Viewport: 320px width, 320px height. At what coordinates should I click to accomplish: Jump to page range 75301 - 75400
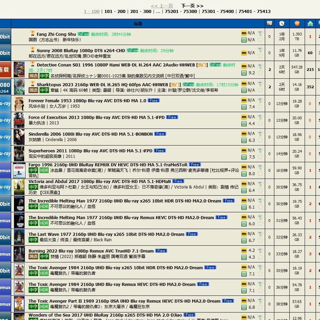pos(218,12)
